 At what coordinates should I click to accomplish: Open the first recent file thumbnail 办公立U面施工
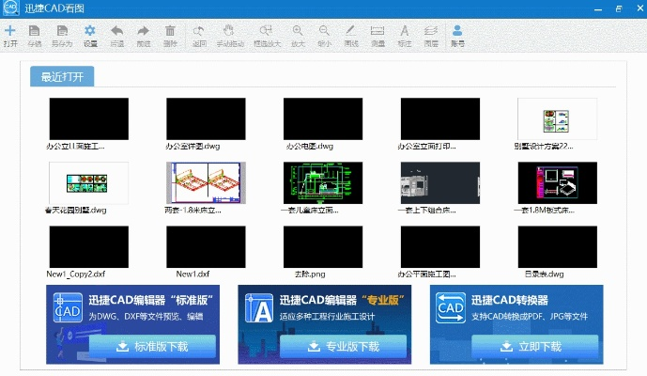[88, 118]
